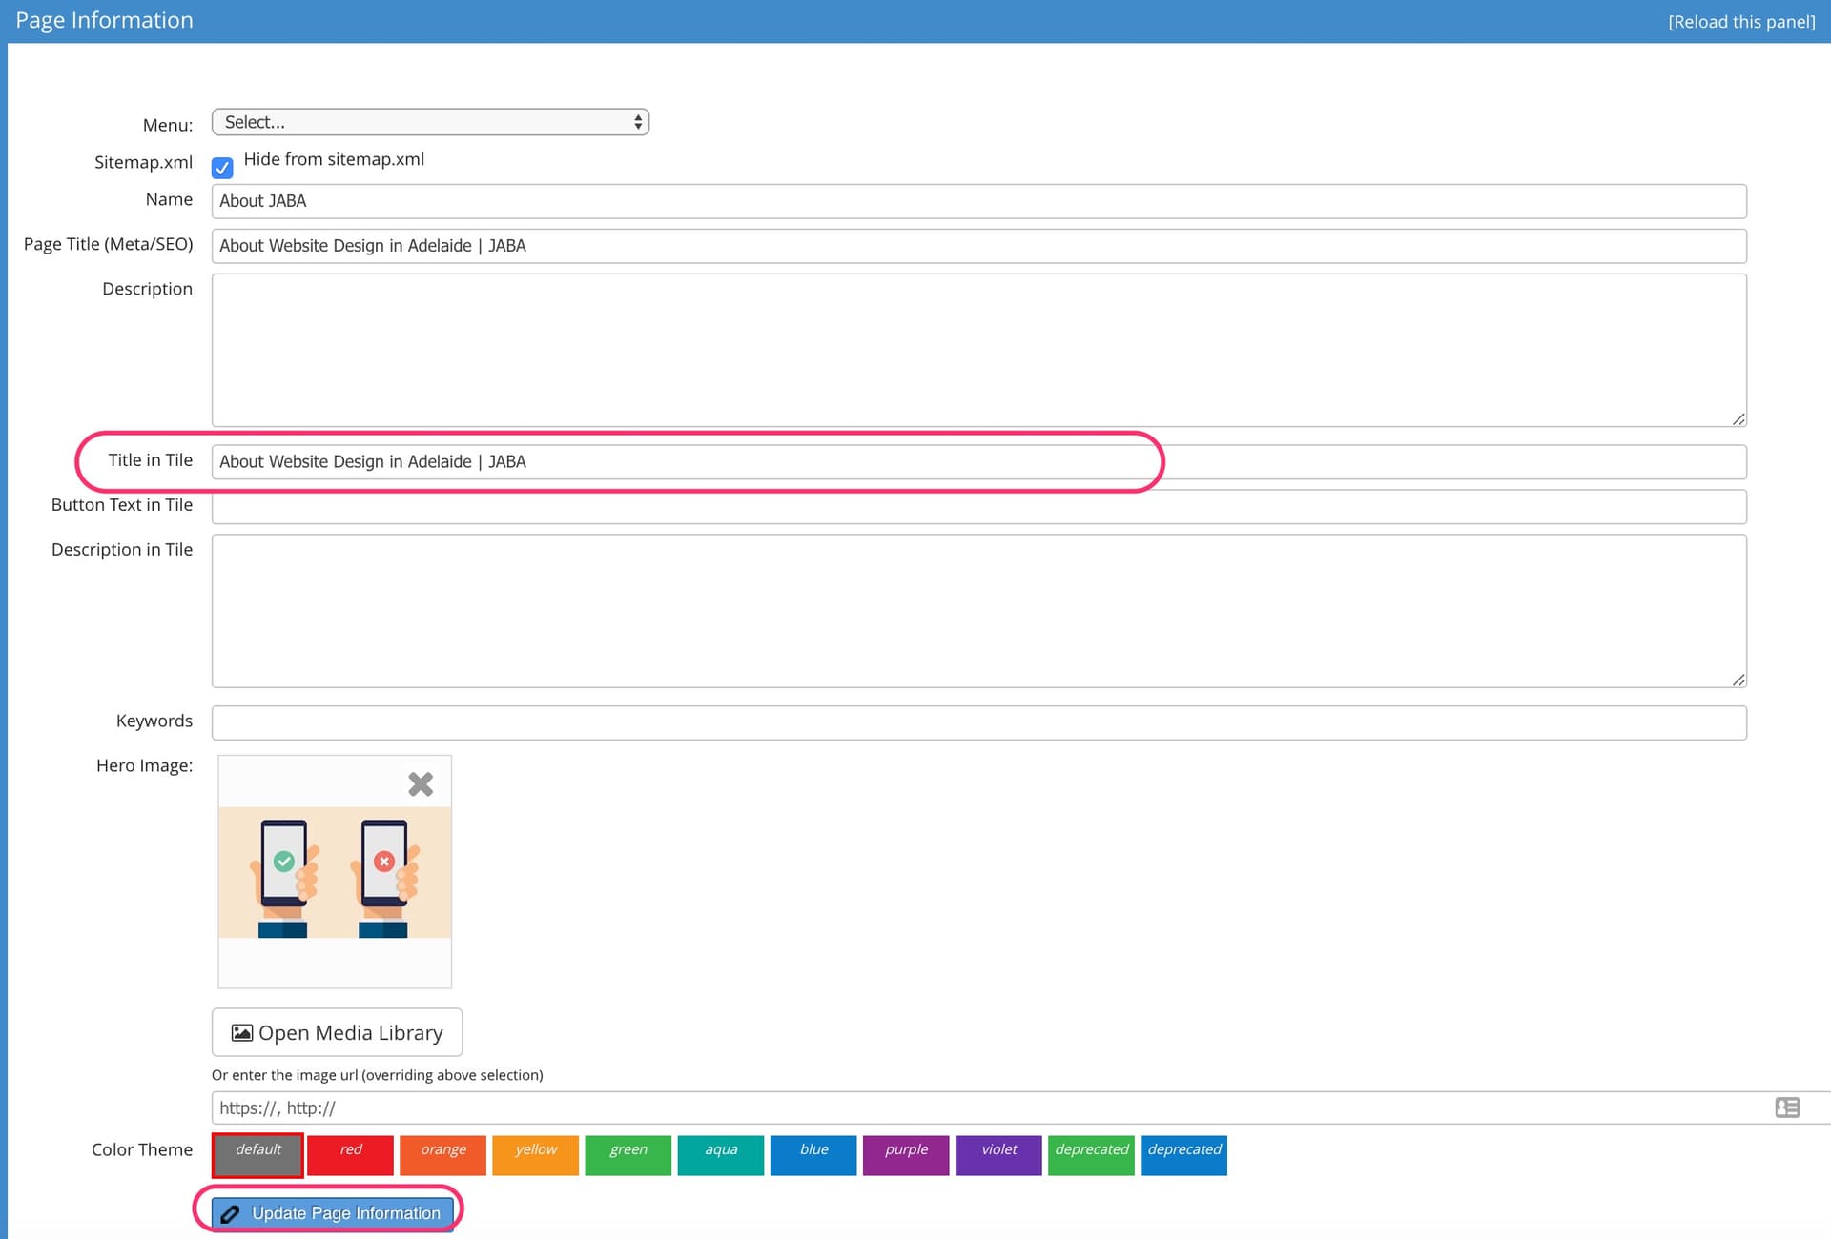Screen dimensions: 1831x1239
Task: Focus the Description textarea
Action: (x=979, y=350)
